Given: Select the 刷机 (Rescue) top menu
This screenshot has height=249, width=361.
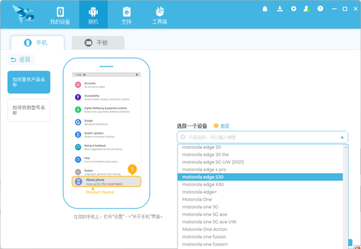Looking at the screenshot, I should [93, 15].
